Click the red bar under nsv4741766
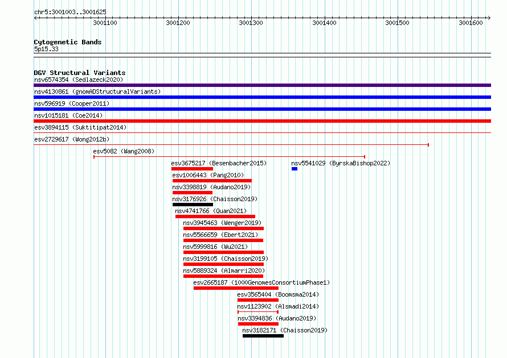The height and width of the screenshot is (358, 507). (x=215, y=217)
